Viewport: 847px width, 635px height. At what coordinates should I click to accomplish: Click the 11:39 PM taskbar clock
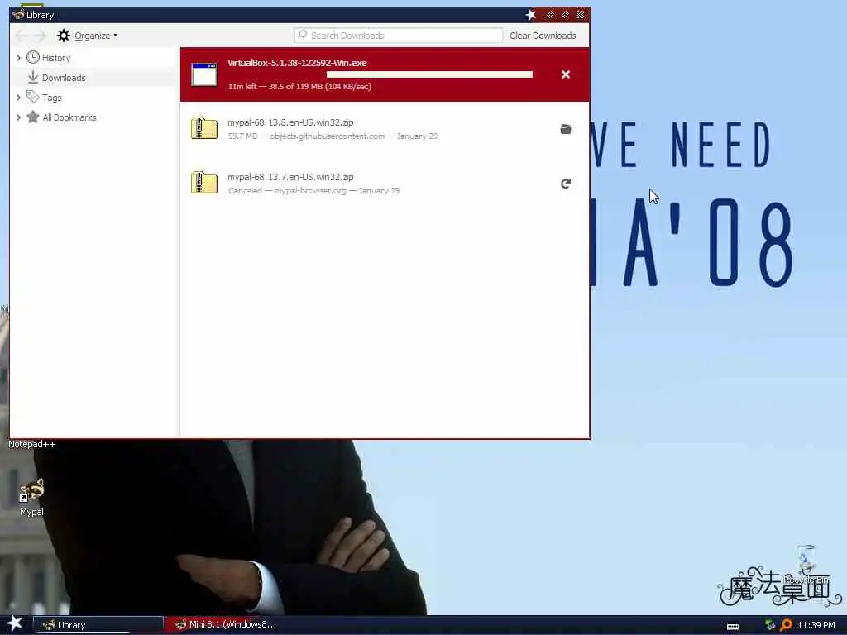[x=816, y=625]
